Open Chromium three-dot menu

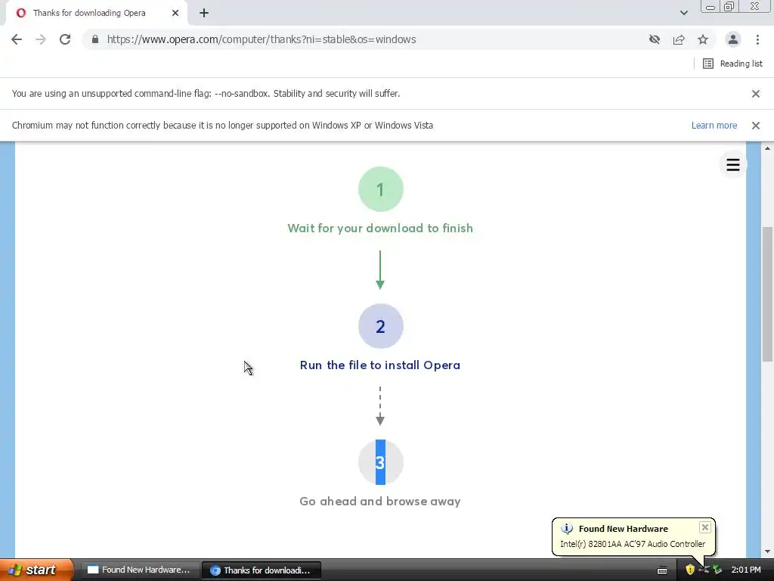(757, 39)
